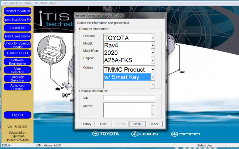Click the TIS techstream logo
The width and height of the screenshot is (239, 149).
pyautogui.click(x=56, y=19)
